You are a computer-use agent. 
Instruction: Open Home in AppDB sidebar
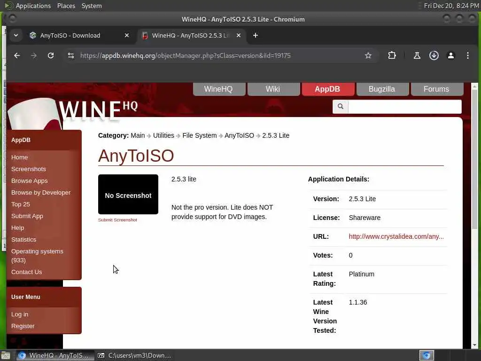coord(20,157)
